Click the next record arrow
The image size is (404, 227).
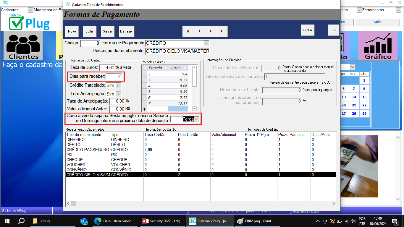pyautogui.click(x=211, y=31)
